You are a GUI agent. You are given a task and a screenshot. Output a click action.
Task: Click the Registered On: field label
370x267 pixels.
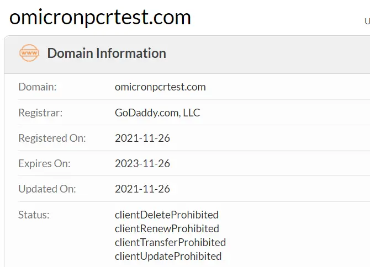[x=52, y=138]
